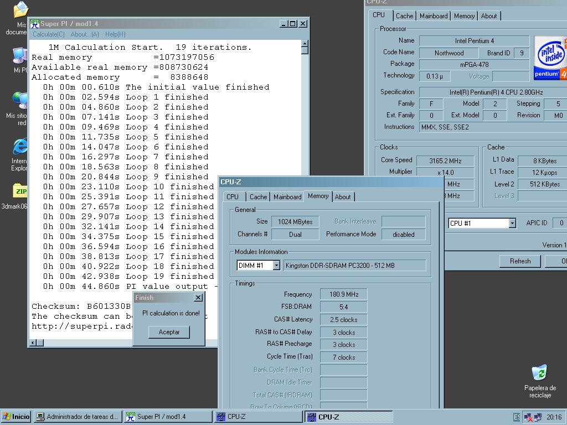Click the Refresh button in CPU-Z
The image size is (567, 425).
pyautogui.click(x=520, y=261)
